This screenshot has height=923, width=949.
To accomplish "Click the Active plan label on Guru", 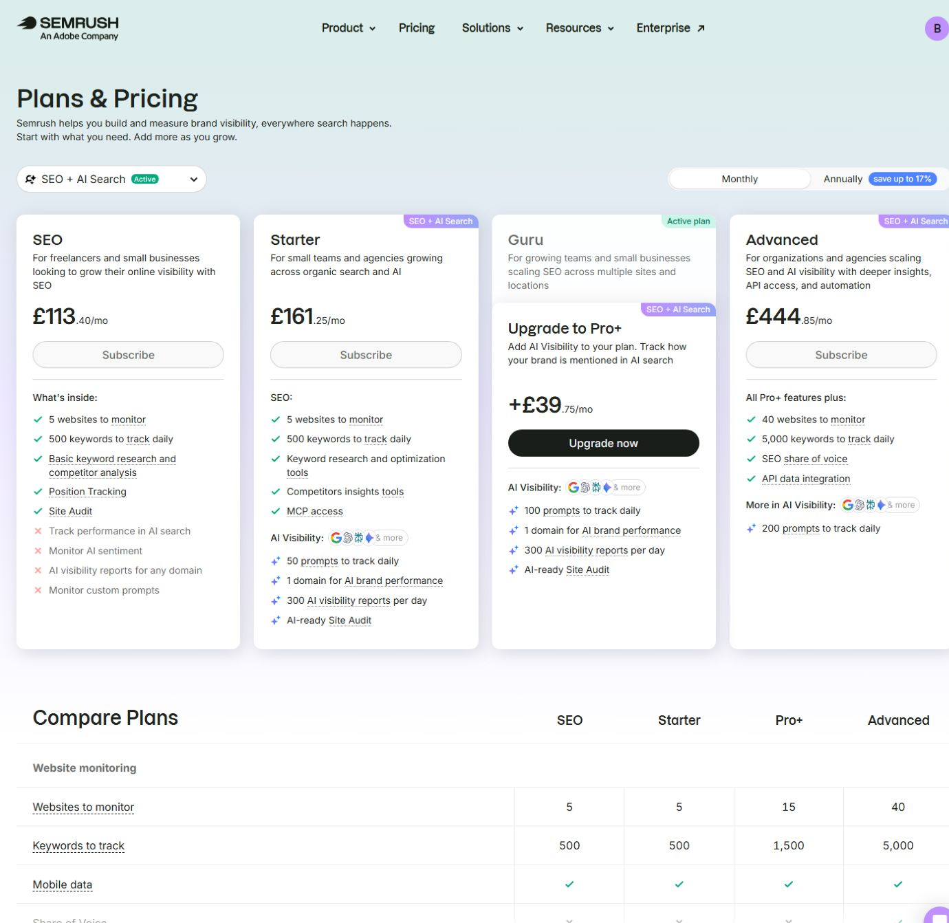I will tap(688, 221).
